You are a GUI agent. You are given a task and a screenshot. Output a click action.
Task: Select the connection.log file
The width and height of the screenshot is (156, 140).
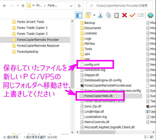(x=93, y=70)
